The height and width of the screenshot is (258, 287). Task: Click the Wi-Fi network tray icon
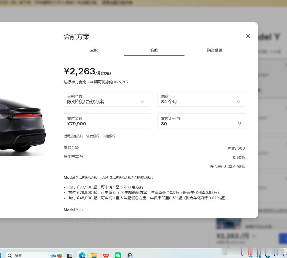(x=285, y=256)
